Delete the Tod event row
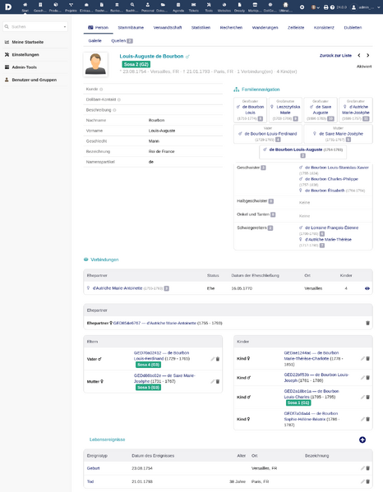The height and width of the screenshot is (492, 383). click(368, 481)
